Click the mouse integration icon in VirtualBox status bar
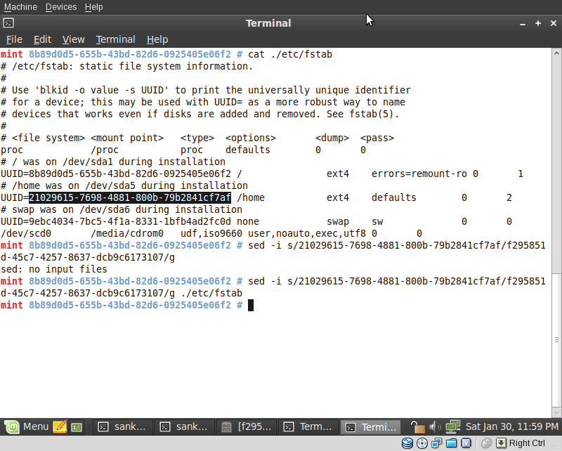The height and width of the screenshot is (451, 562). click(485, 443)
